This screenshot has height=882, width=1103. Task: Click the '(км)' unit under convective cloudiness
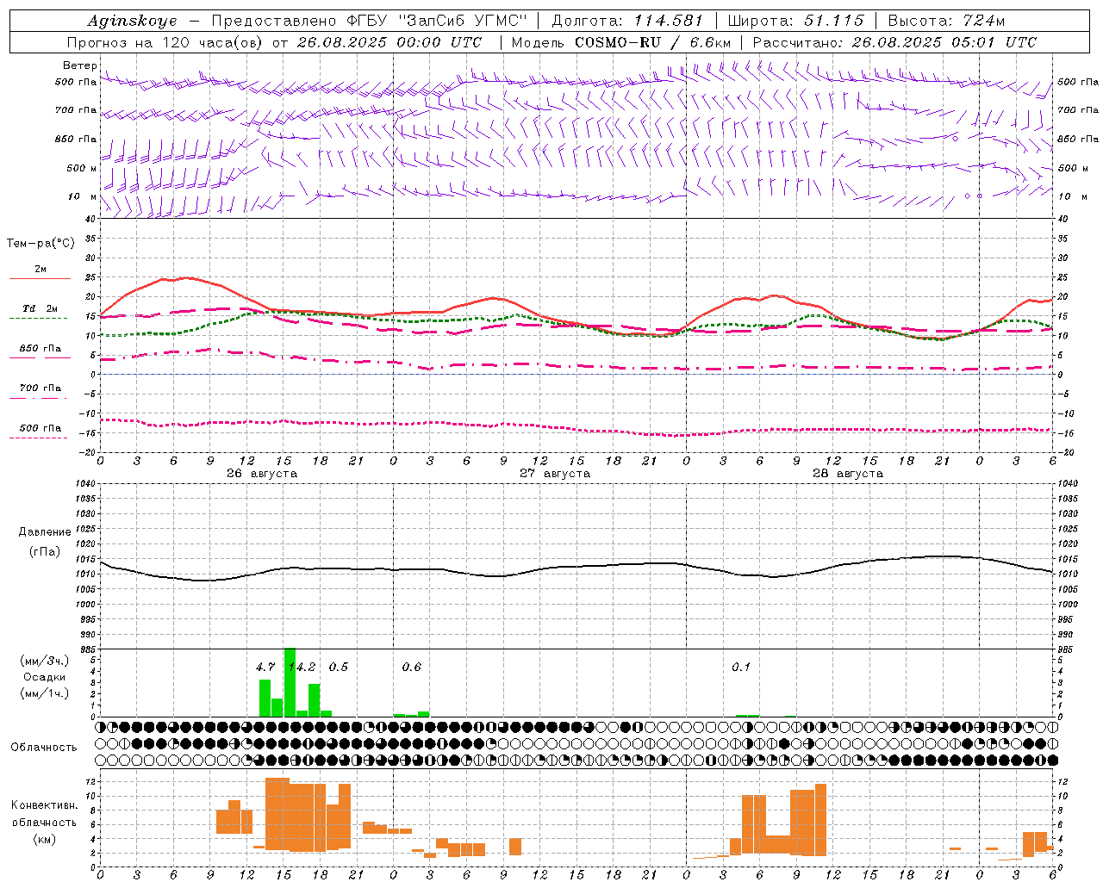coord(44,839)
